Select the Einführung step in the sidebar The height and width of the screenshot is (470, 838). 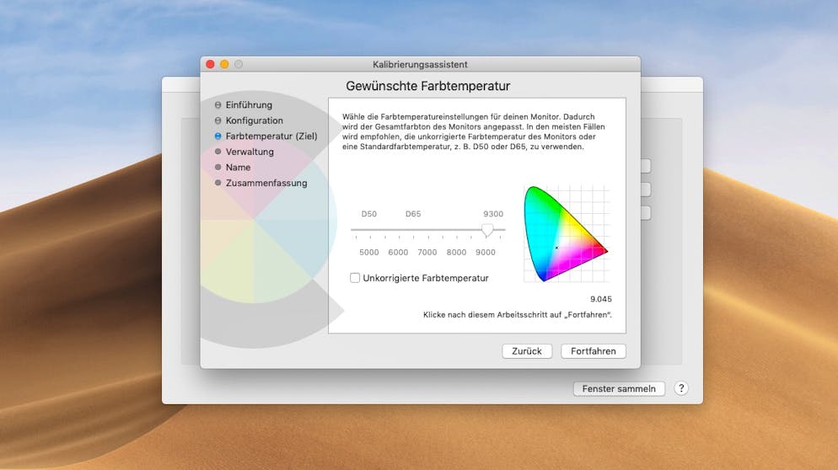249,104
